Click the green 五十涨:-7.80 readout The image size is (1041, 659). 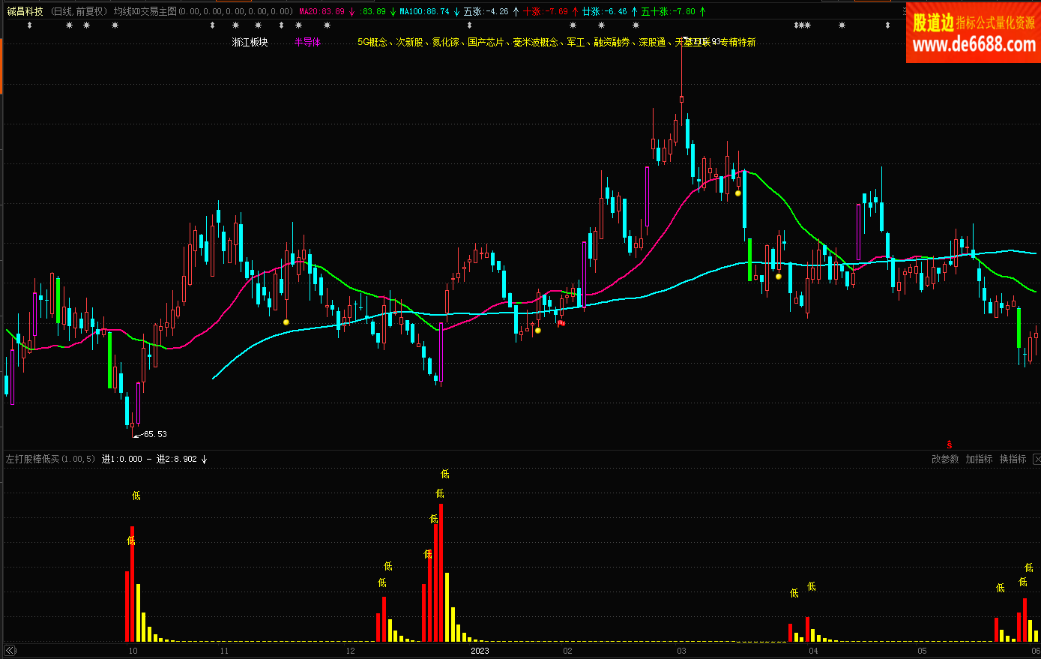(669, 11)
